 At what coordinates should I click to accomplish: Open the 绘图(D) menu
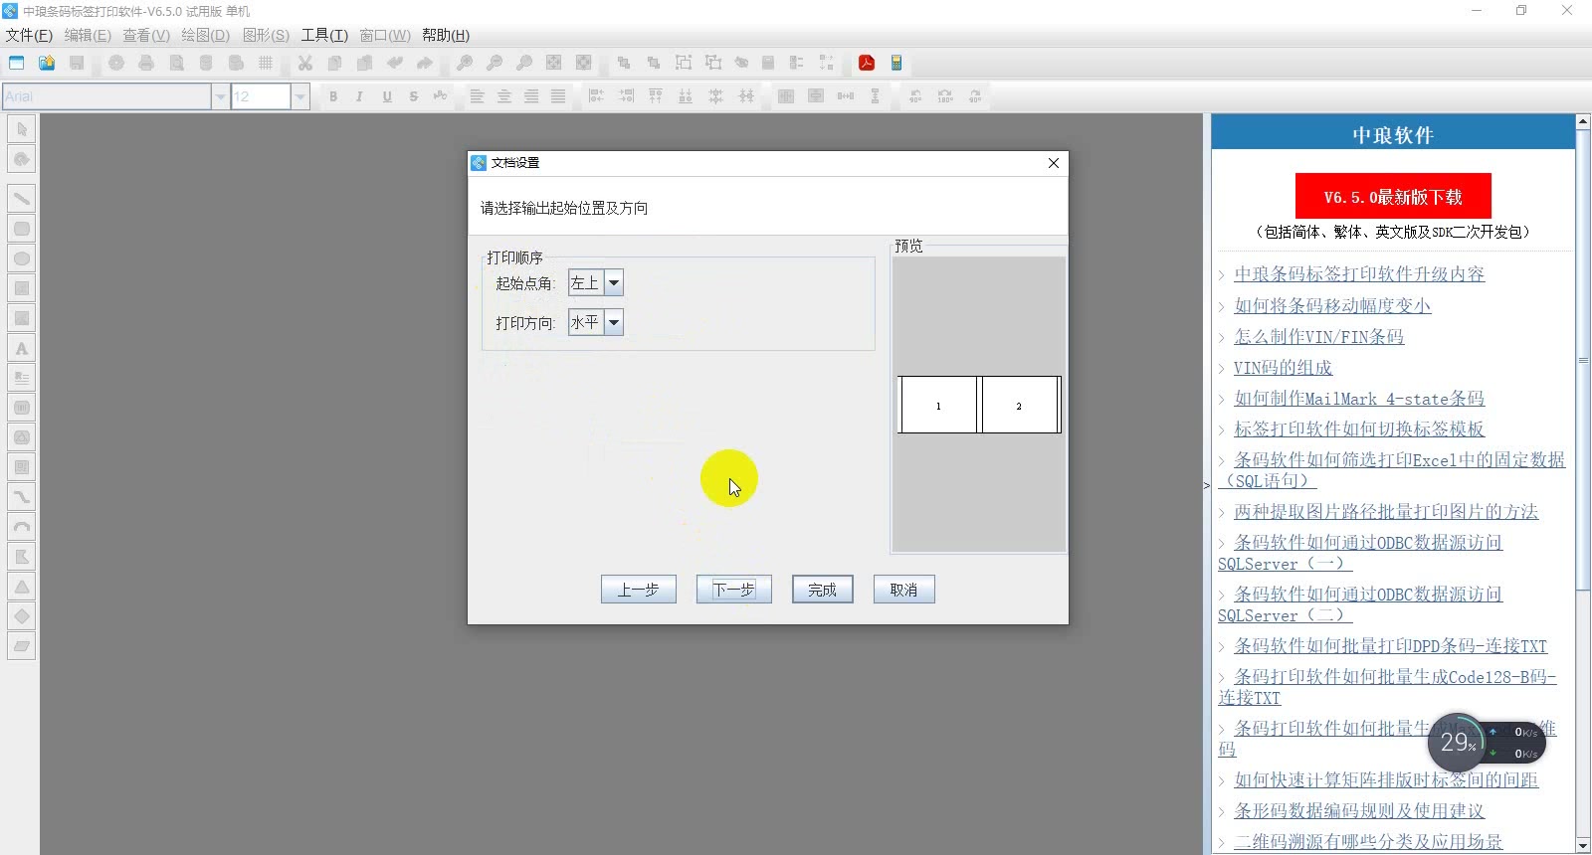[205, 35]
